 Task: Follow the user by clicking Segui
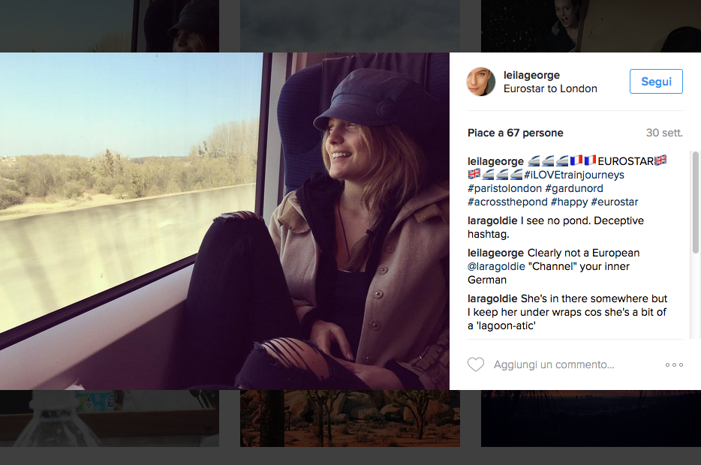tap(655, 81)
